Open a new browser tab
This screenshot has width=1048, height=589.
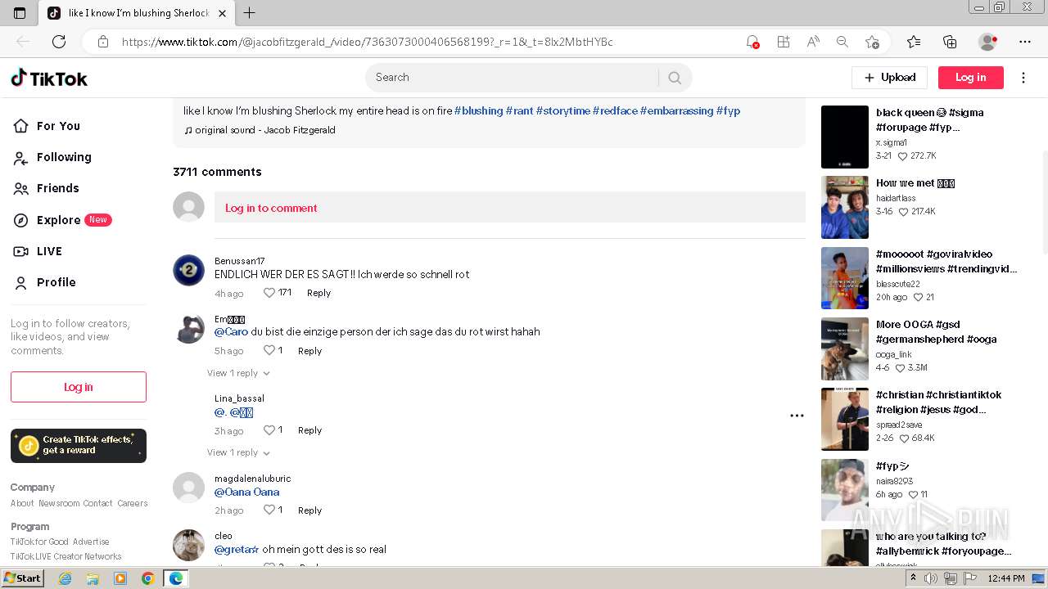250,12
